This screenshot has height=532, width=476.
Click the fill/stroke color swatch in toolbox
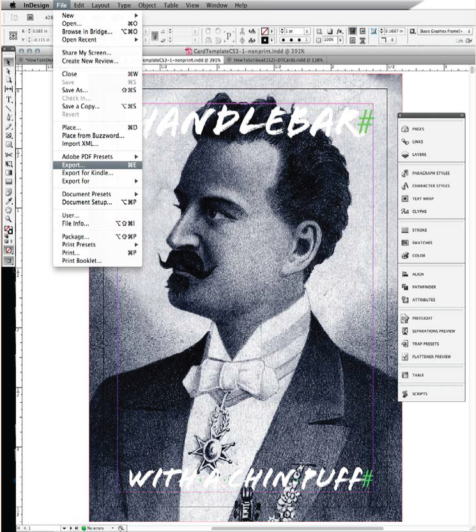pyautogui.click(x=9, y=230)
